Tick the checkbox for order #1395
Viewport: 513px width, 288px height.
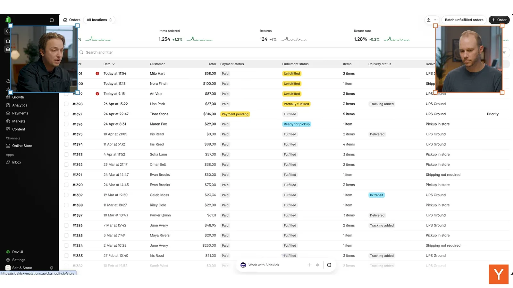pyautogui.click(x=66, y=134)
